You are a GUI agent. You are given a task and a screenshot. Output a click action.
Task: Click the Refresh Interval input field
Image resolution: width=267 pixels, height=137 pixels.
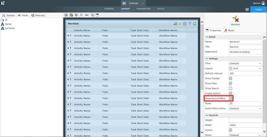coord(245,73)
